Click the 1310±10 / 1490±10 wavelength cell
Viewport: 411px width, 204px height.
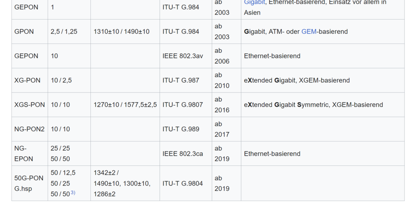(x=125, y=32)
